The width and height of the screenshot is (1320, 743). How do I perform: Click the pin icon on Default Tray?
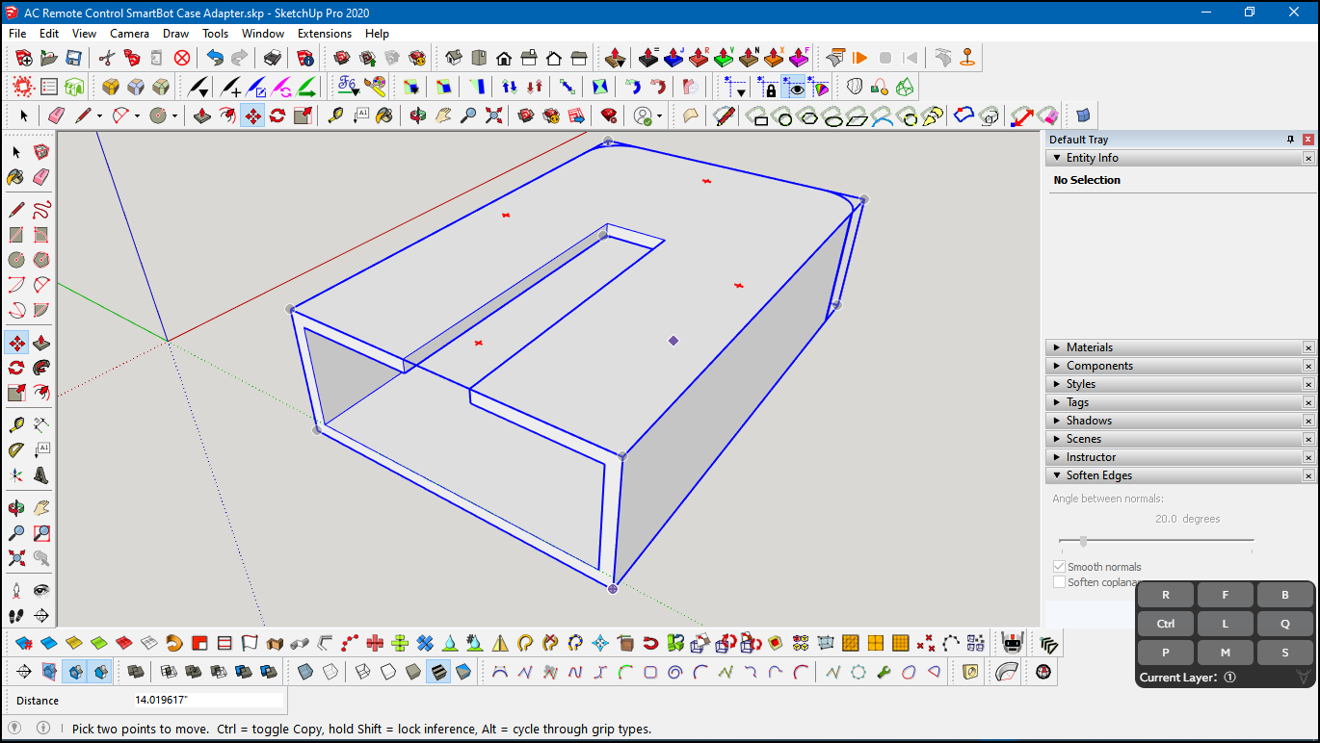point(1290,139)
